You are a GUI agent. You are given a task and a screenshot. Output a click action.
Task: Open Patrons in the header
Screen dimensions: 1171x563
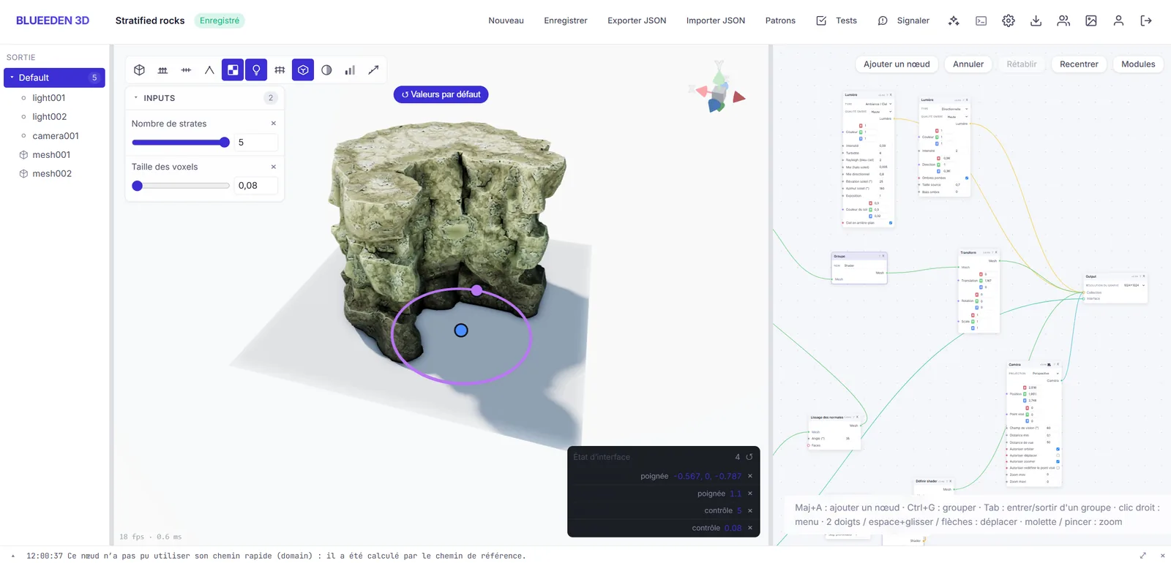pos(780,20)
